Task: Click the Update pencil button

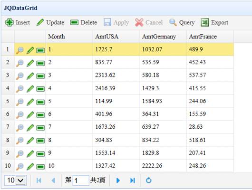Action: tap(50, 22)
